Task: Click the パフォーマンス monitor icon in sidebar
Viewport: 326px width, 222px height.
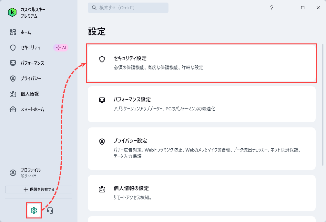Action: [x=13, y=63]
